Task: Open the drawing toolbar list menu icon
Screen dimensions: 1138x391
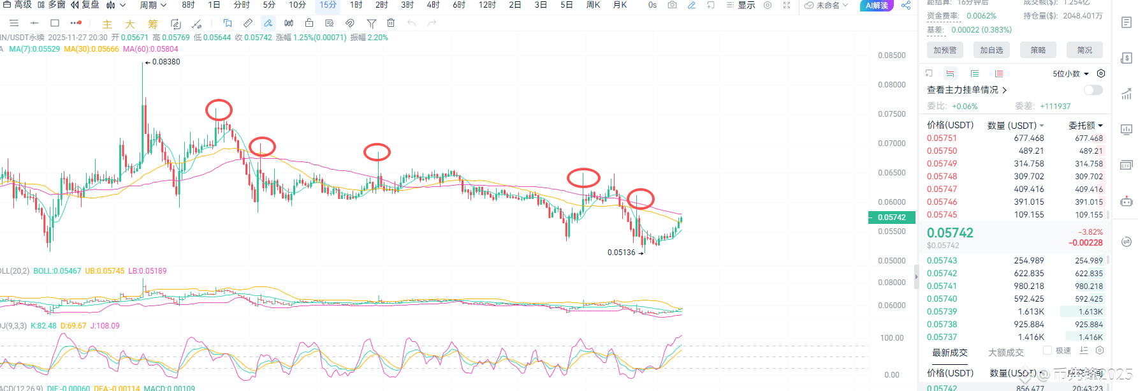Action: coord(14,23)
